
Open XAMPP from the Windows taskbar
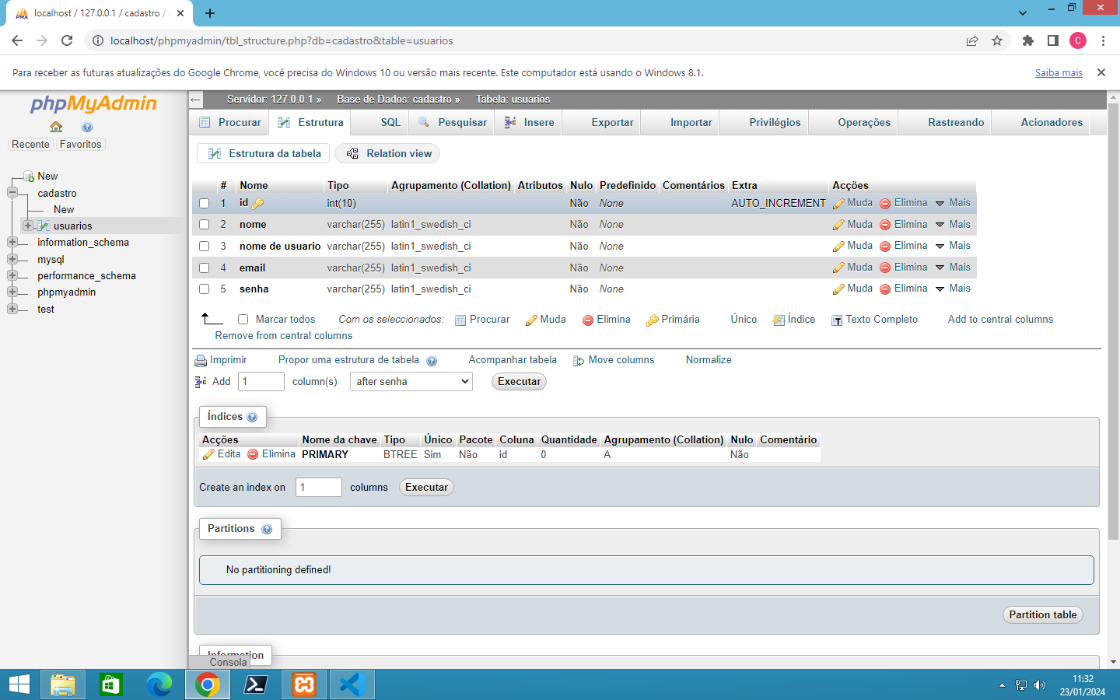[x=304, y=684]
